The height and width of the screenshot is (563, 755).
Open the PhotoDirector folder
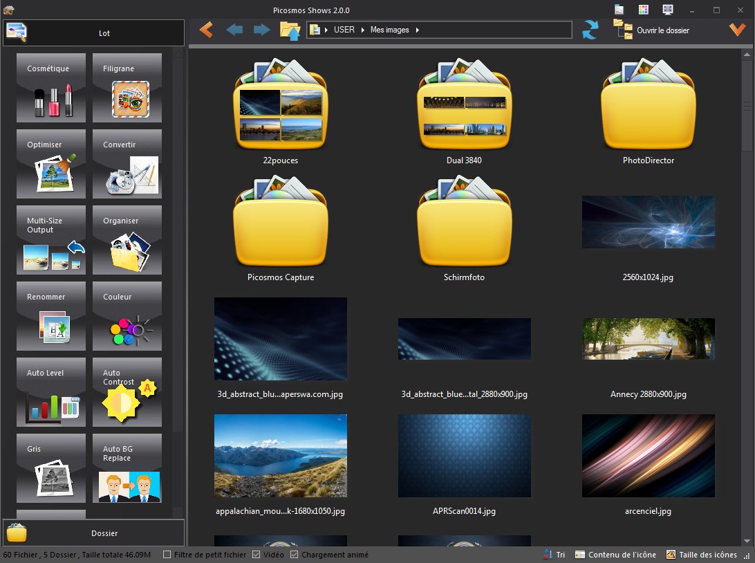tap(648, 105)
